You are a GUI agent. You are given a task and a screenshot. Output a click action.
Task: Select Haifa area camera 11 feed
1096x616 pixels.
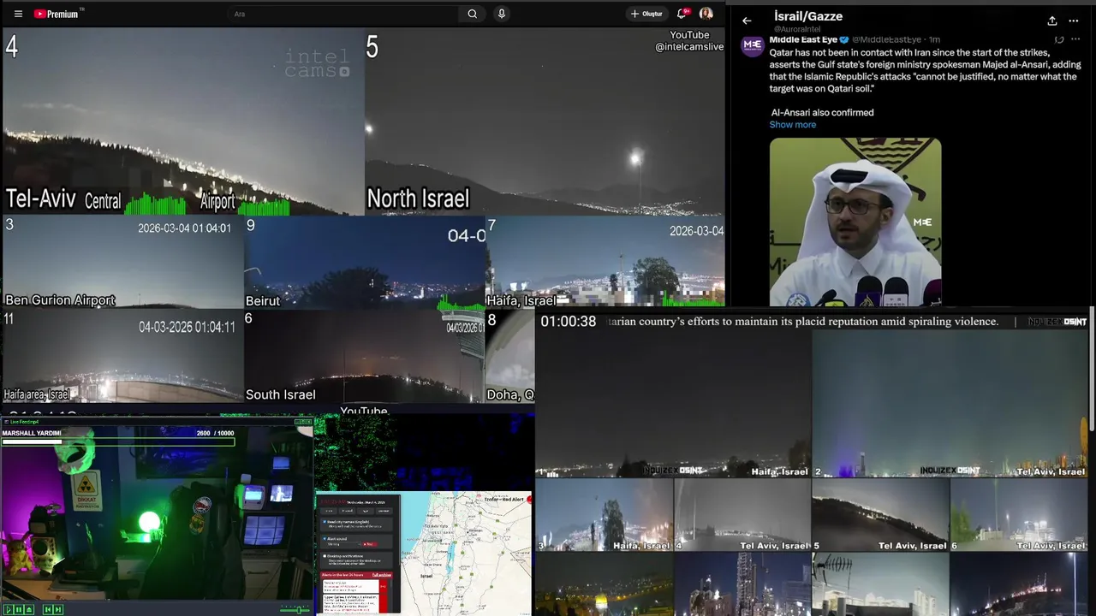tap(122, 356)
